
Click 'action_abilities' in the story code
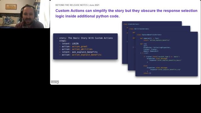click(x=82, y=49)
